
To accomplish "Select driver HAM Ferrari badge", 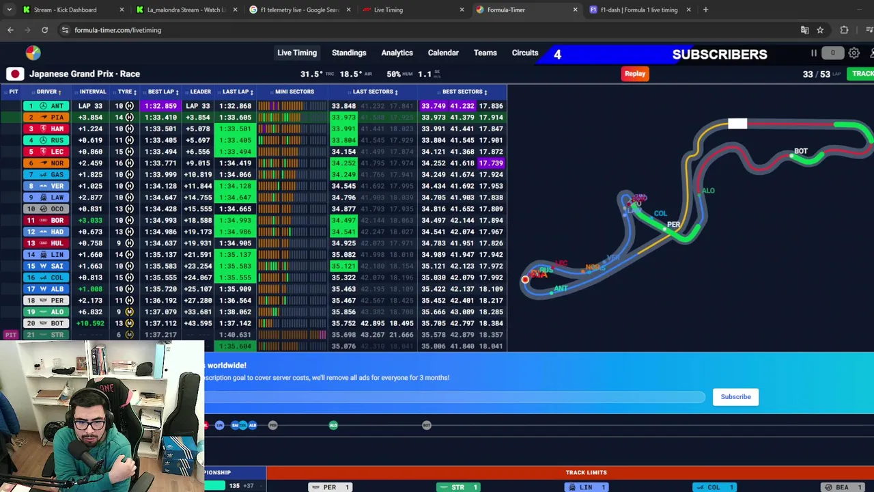I will (46, 128).
